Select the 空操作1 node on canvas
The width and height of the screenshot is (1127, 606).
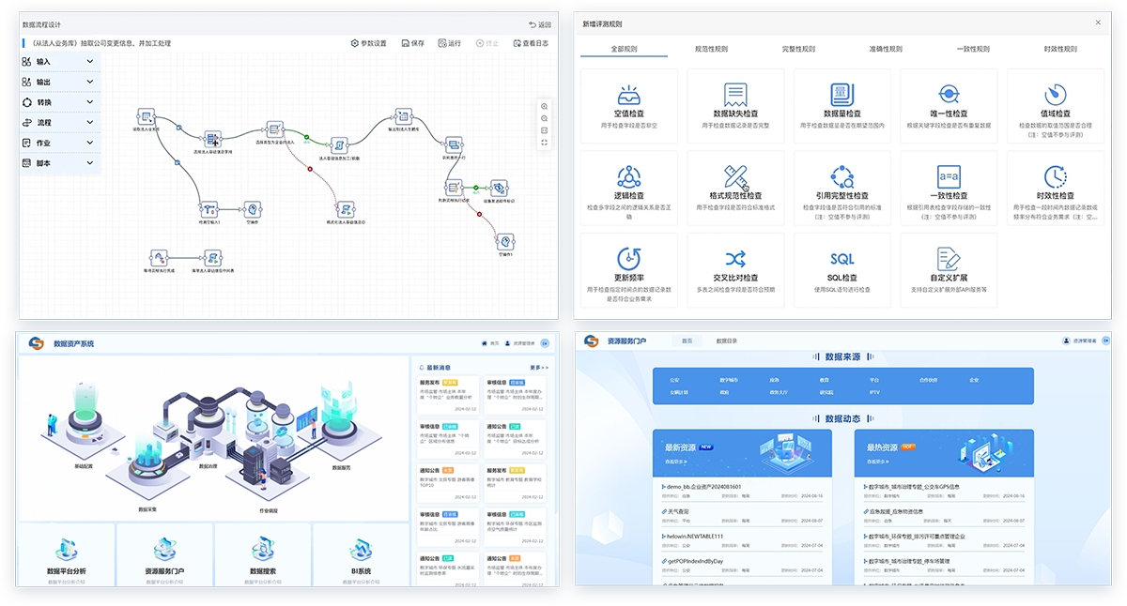click(x=506, y=241)
